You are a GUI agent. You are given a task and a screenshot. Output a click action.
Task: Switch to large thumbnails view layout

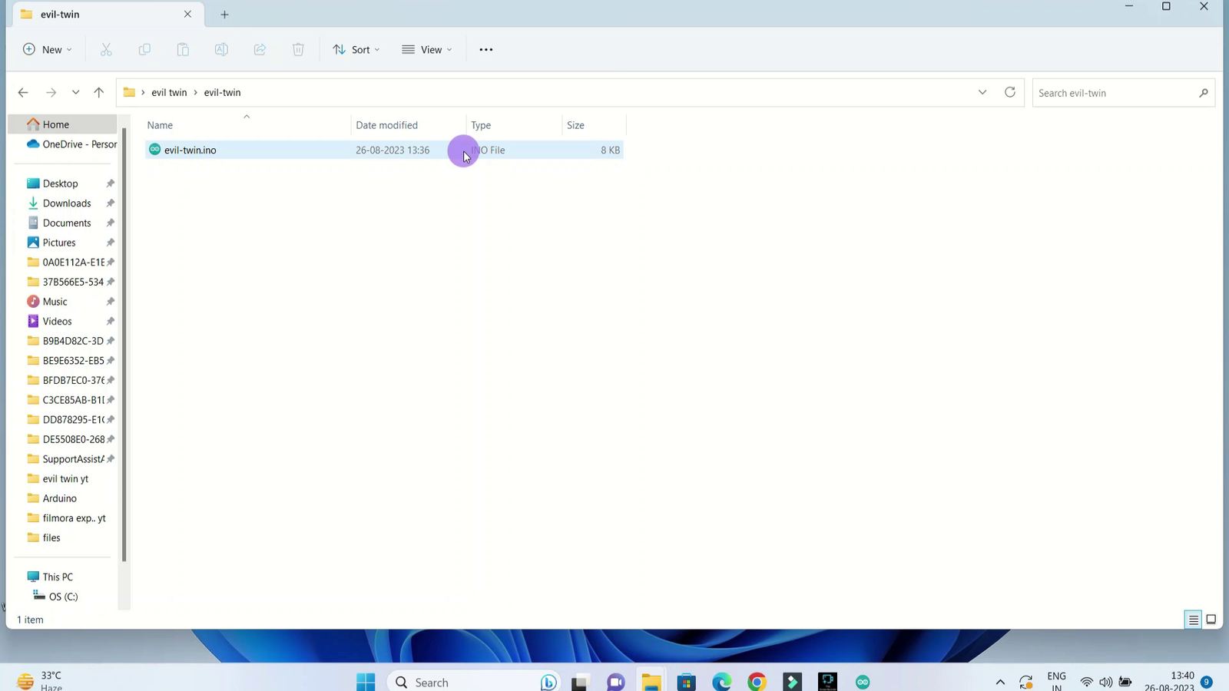tap(1211, 620)
